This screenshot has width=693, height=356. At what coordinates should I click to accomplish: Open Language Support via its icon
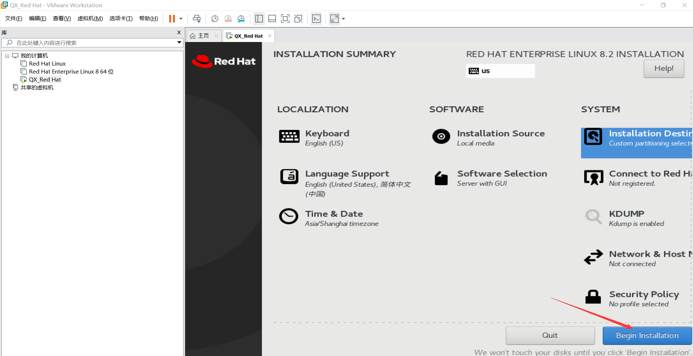click(289, 177)
